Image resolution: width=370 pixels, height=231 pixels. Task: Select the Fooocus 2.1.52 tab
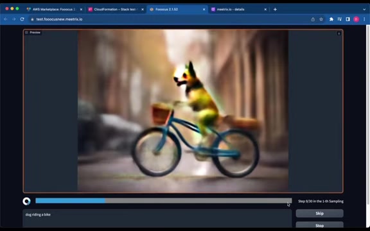(x=177, y=10)
